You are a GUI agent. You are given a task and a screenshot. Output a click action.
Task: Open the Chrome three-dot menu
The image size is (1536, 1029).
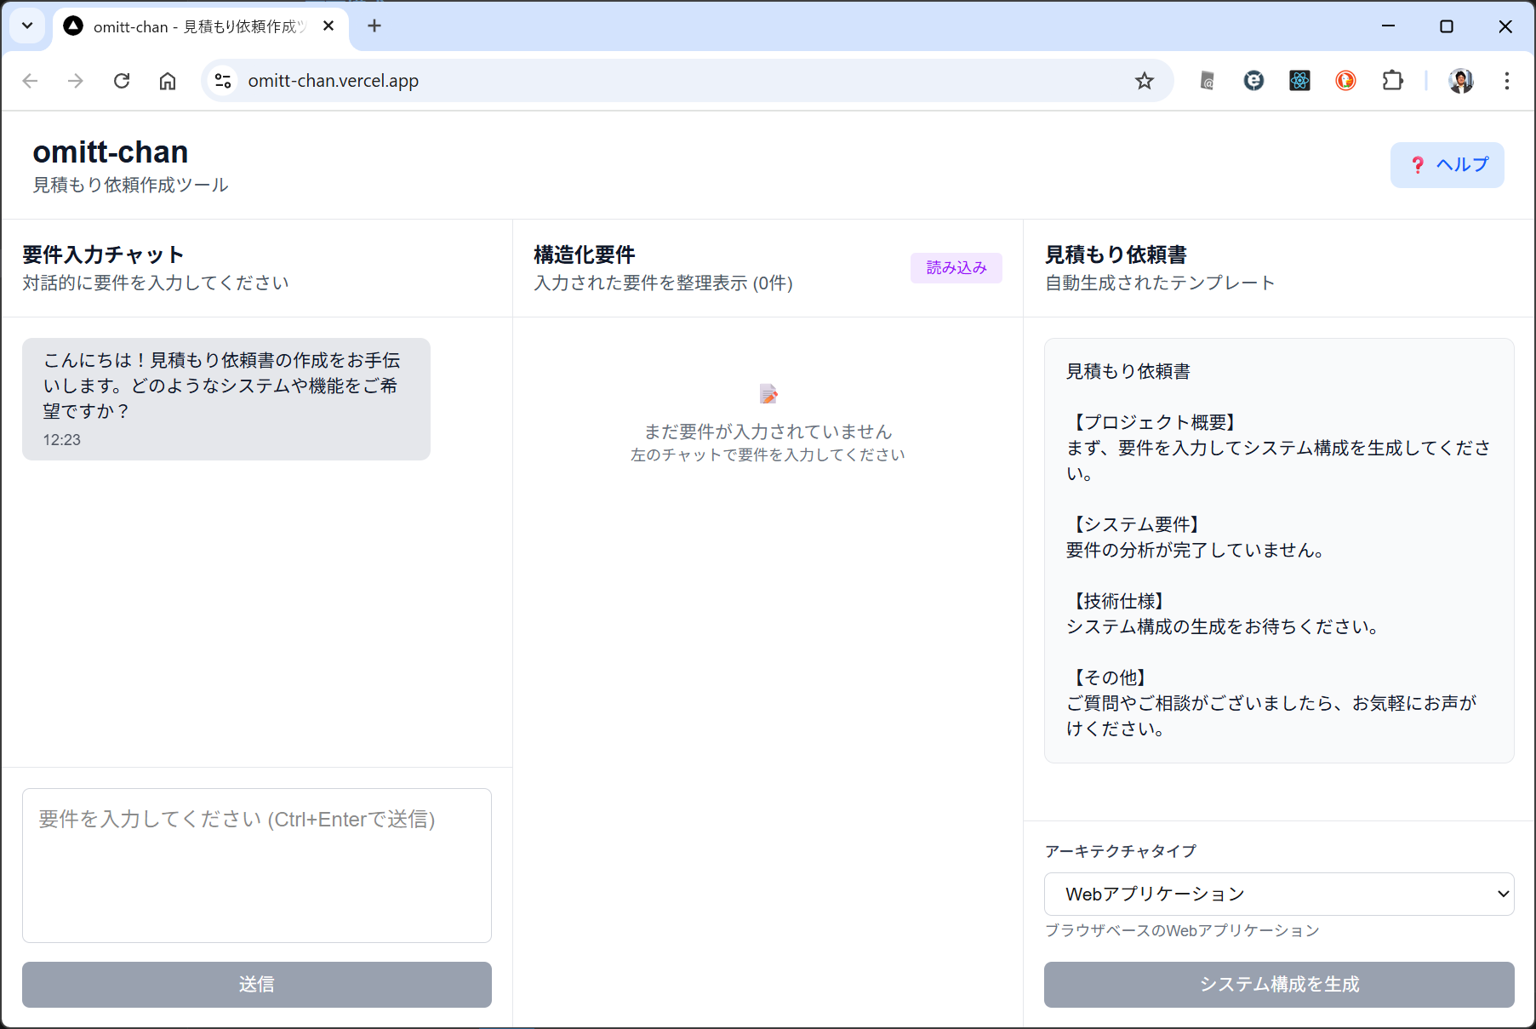[x=1506, y=81]
